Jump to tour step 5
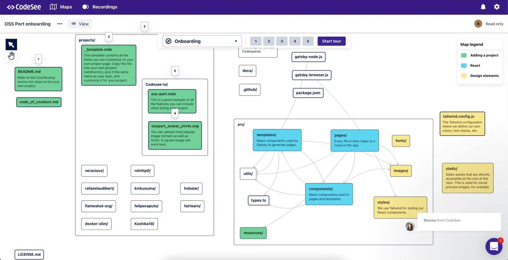This screenshot has width=508, height=260. (x=308, y=41)
